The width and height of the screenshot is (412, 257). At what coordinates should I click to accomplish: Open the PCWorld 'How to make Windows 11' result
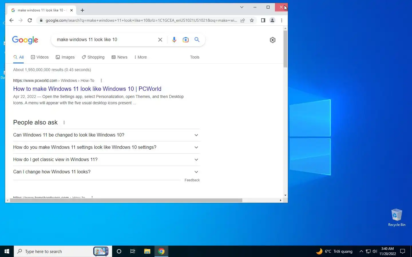87,89
